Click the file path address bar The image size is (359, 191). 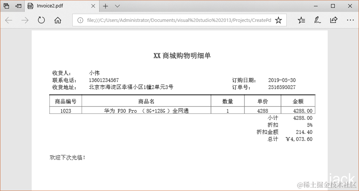tap(179, 20)
